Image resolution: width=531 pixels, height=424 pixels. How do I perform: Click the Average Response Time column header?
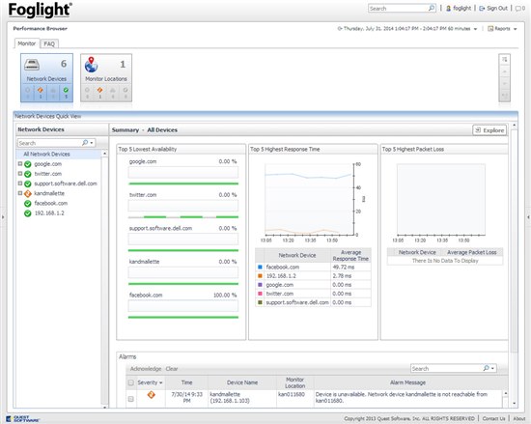(350, 255)
